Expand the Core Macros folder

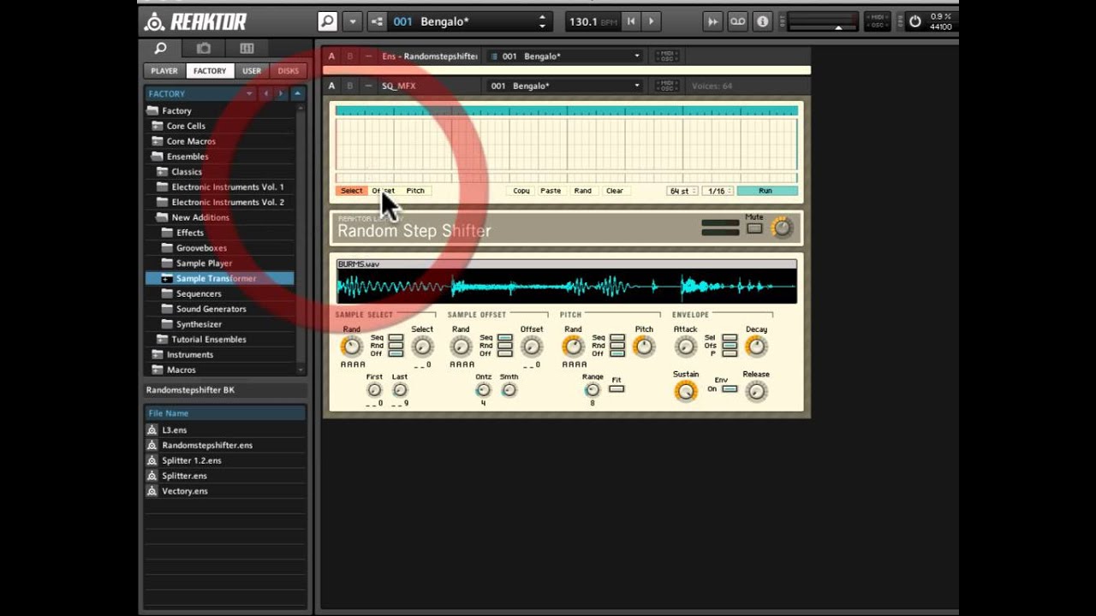[x=158, y=141]
